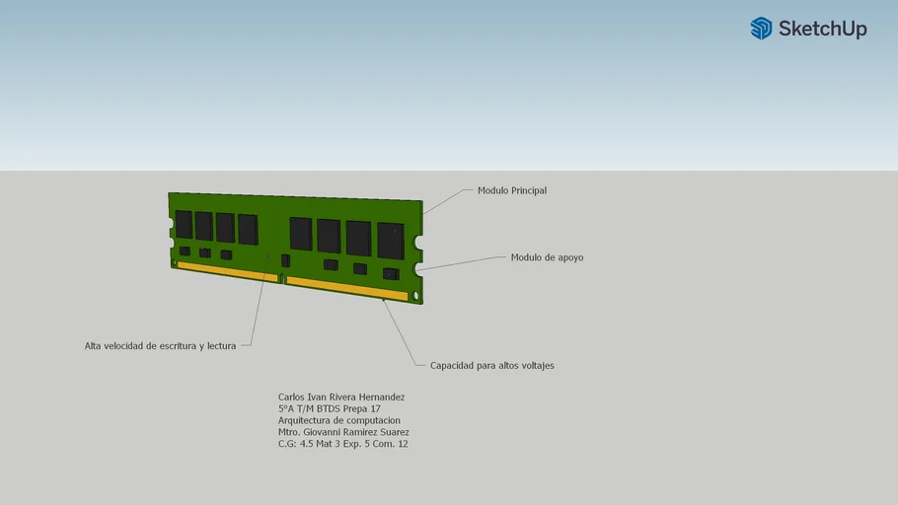Select the Modulo de apoyo label
The image size is (898, 505).
click(x=547, y=257)
